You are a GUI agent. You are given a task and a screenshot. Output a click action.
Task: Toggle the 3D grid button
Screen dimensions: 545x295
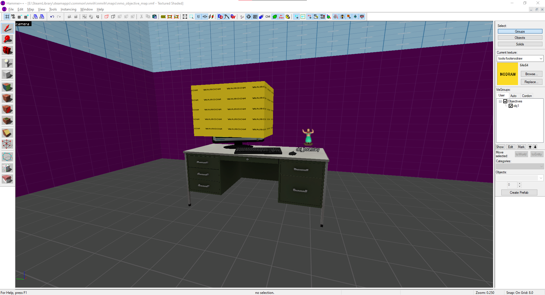point(13,17)
